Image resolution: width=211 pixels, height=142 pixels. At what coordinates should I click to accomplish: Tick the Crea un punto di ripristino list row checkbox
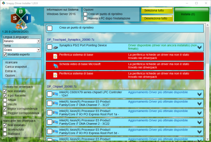[x=50, y=28]
